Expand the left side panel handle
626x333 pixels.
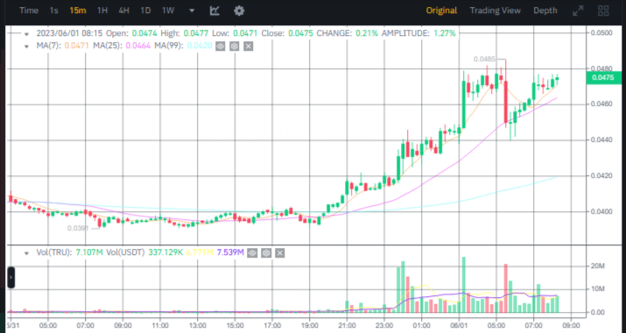(x=11, y=278)
